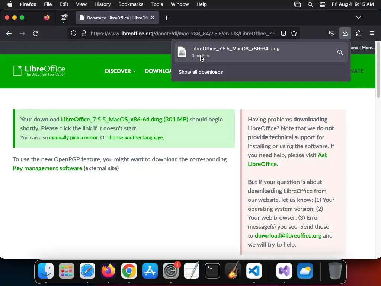
Task: Open Visual Studio purple icon in Dock
Action: coord(284,271)
